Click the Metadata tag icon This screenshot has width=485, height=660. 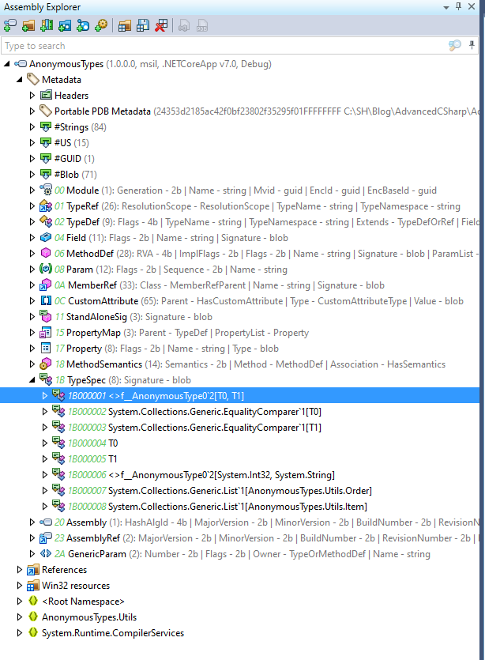(x=33, y=79)
